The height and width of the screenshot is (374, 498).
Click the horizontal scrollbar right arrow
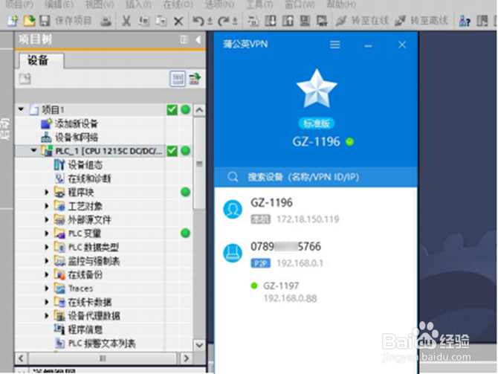click(186, 358)
